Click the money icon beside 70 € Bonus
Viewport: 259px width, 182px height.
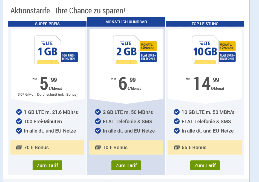pos(19,147)
